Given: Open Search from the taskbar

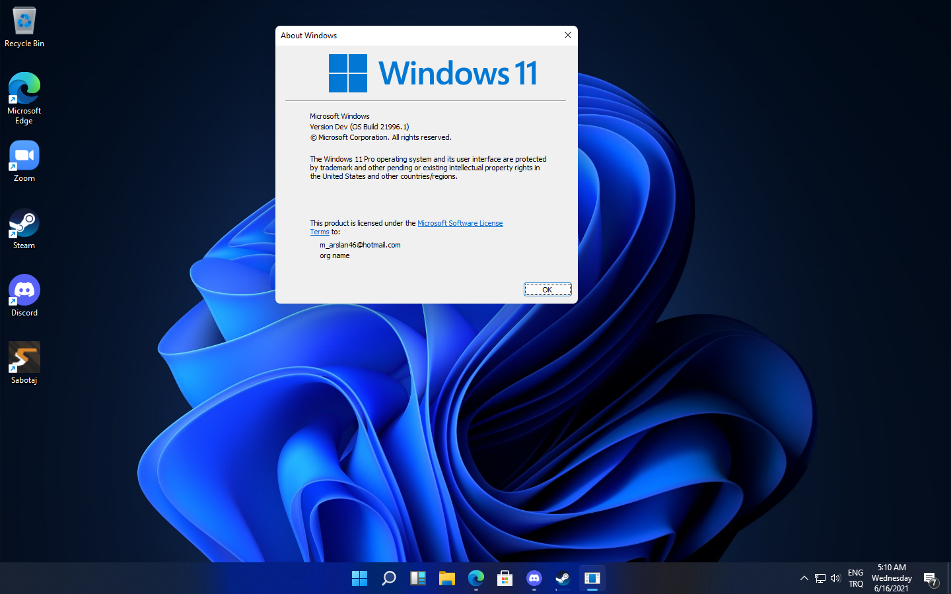Looking at the screenshot, I should click(x=389, y=578).
